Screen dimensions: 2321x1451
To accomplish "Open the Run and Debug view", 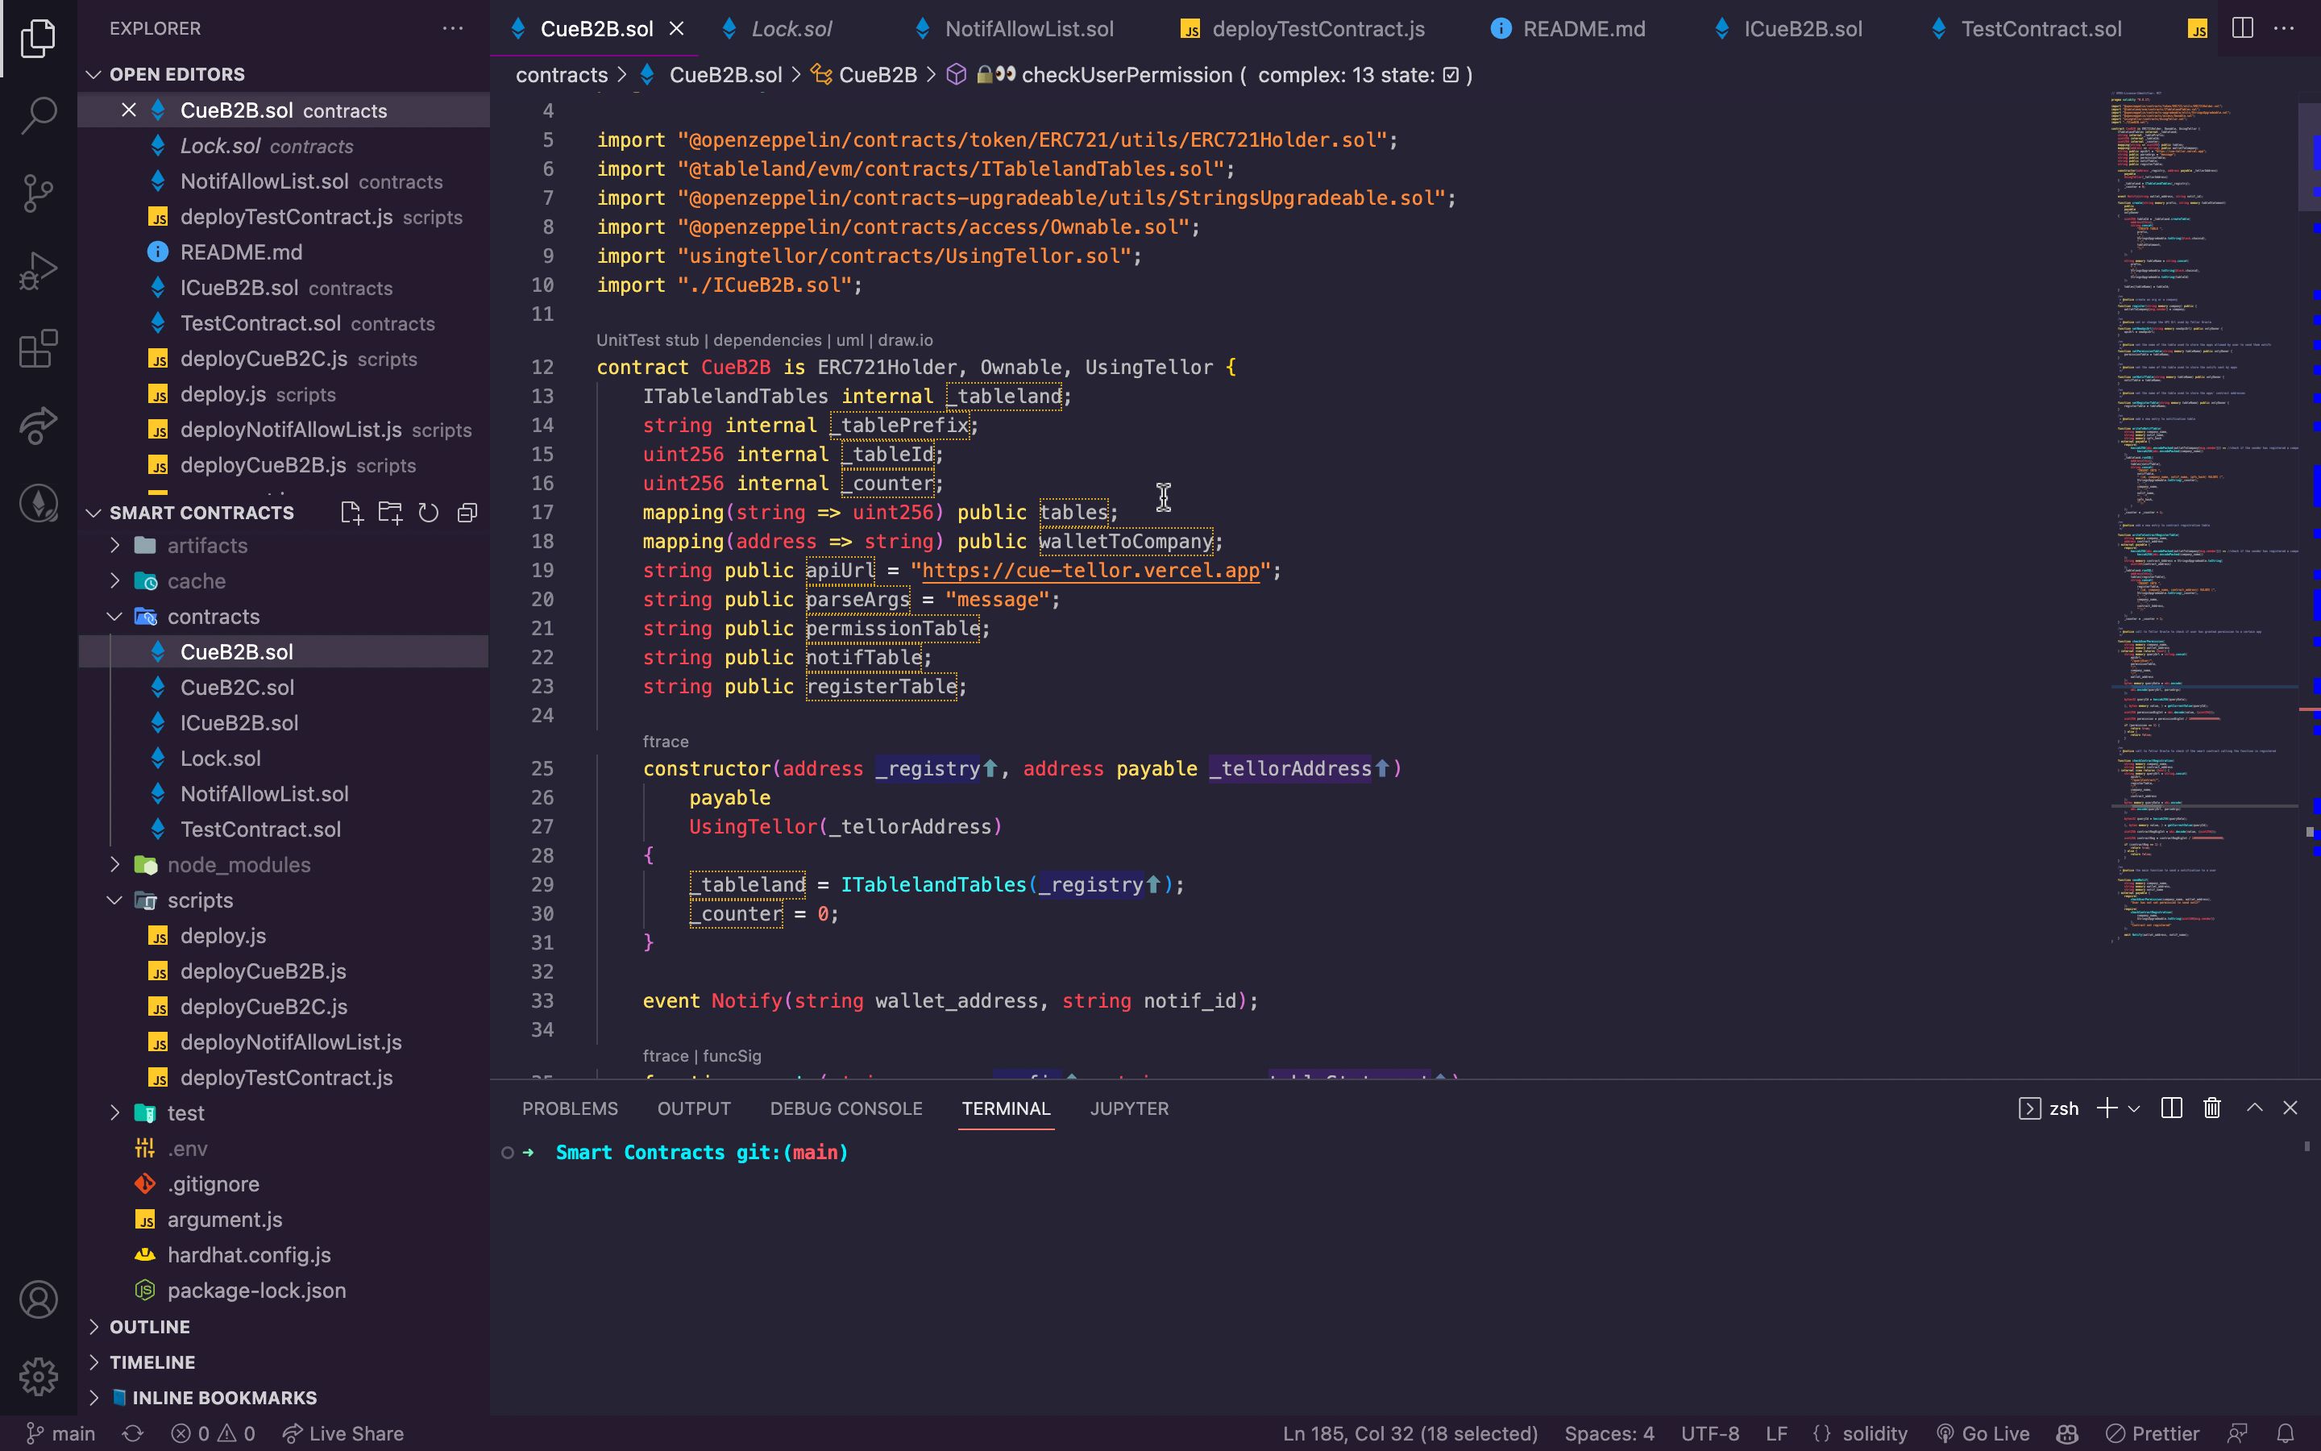I will (x=39, y=271).
